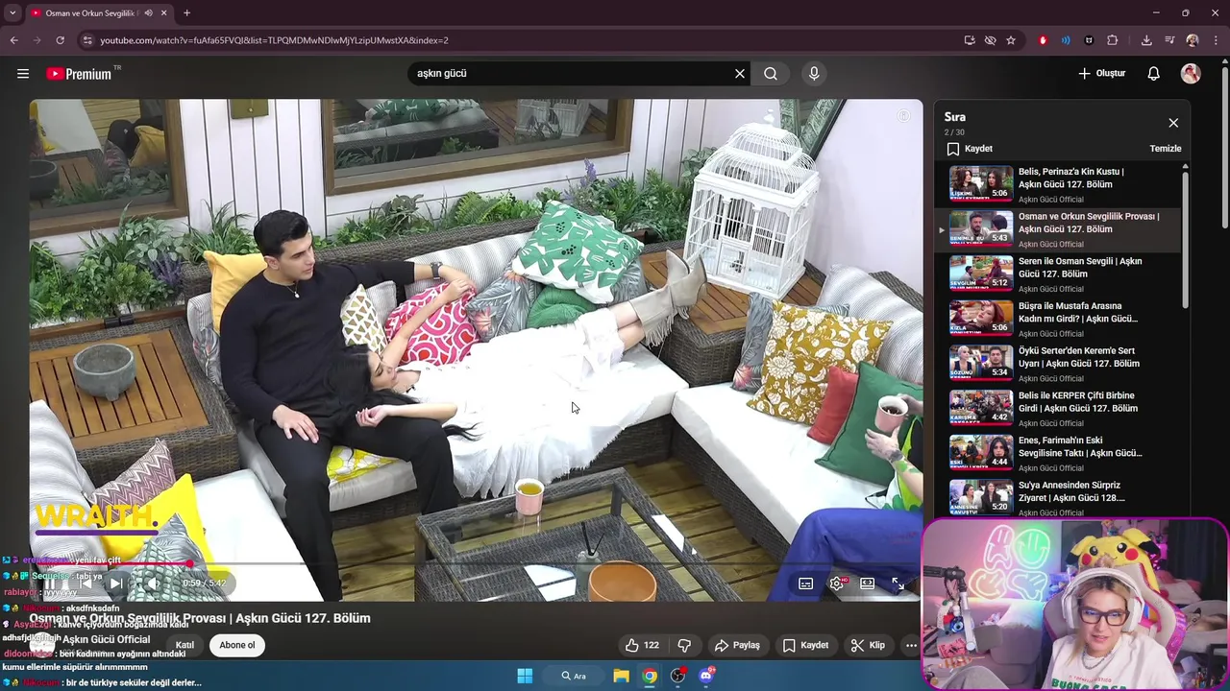Toggle subtitles in the player
1230x691 pixels.
(806, 583)
